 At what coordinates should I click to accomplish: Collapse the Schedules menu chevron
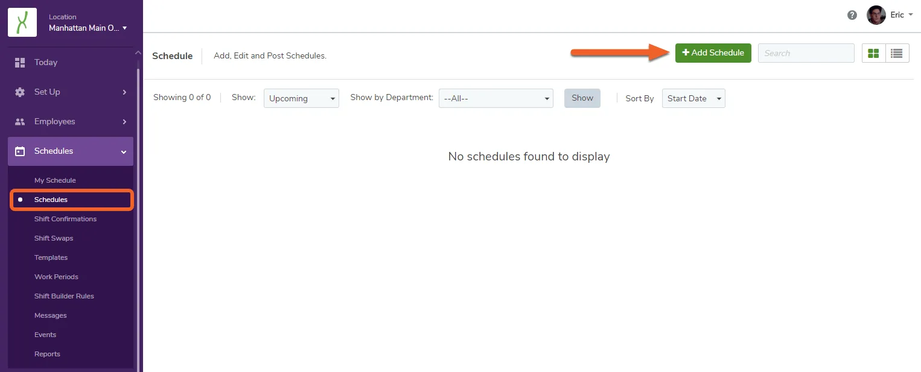pyautogui.click(x=124, y=151)
